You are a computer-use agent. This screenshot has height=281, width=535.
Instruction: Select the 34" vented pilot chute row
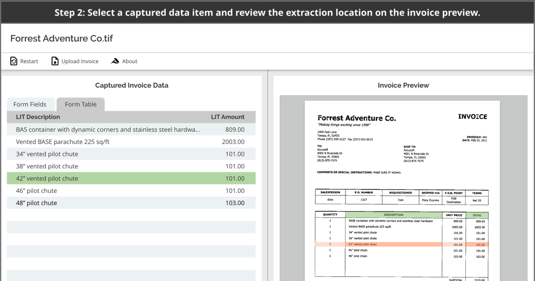(132, 153)
